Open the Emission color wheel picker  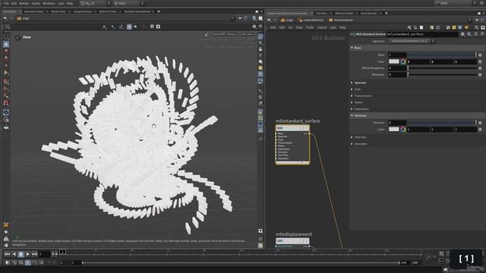click(403, 130)
